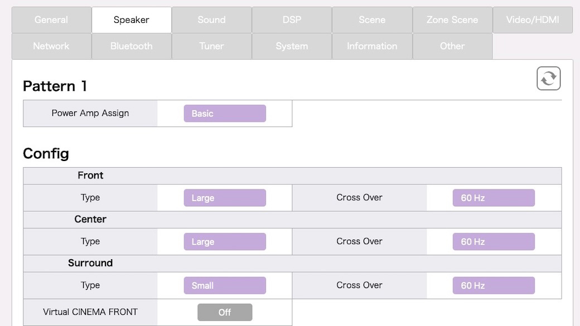This screenshot has width=580, height=326.
Task: Change Center speaker Type from Large
Action: 225,242
